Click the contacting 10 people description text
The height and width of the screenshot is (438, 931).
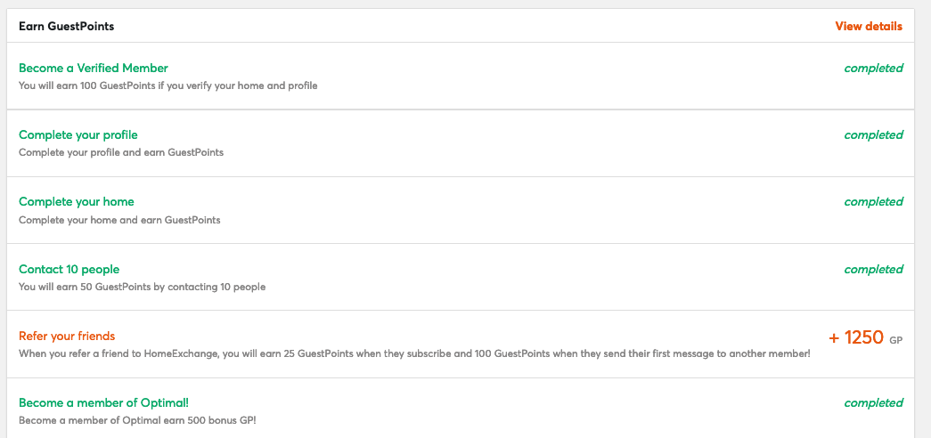coord(142,287)
